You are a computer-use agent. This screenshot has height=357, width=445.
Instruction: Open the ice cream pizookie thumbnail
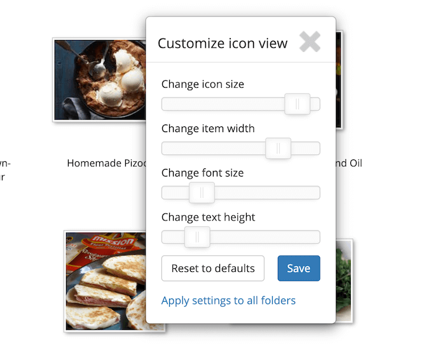coord(99,79)
